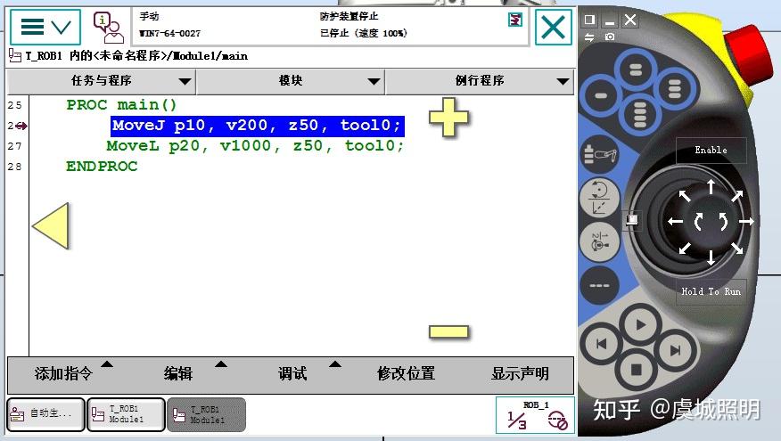781x441 pixels.
Task: Click the virtual pendant restore window icon
Action: pyautogui.click(x=589, y=20)
